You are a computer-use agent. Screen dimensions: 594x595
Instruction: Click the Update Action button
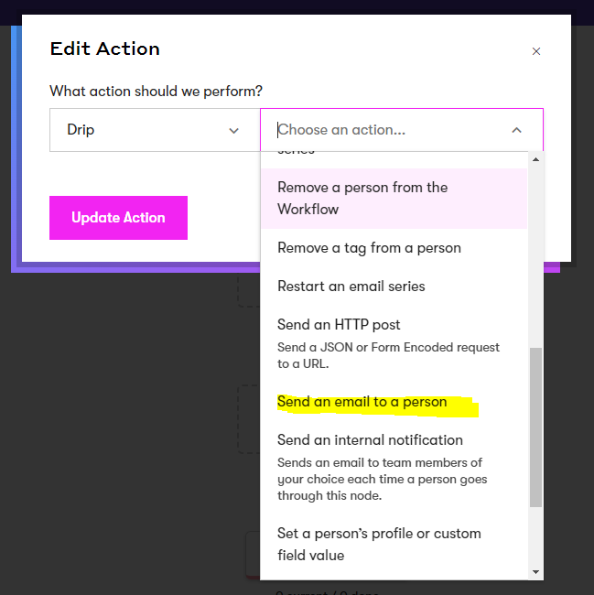pos(118,218)
